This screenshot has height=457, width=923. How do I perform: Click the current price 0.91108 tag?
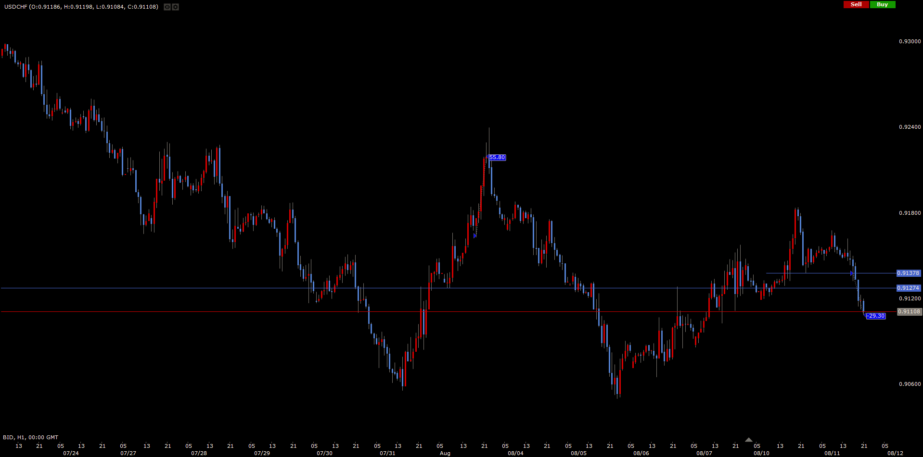909,311
